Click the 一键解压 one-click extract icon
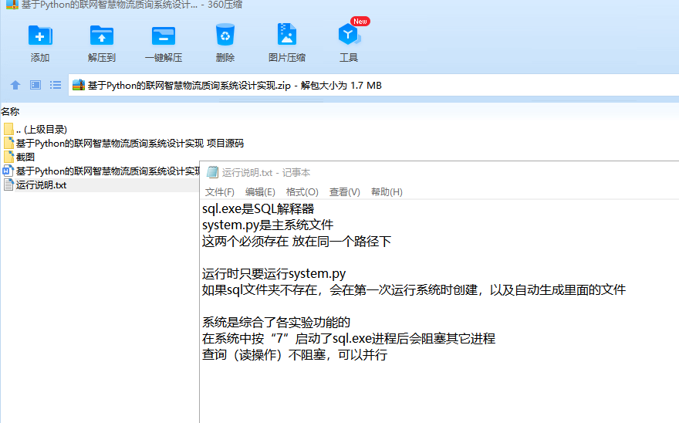Image resolution: width=679 pixels, height=423 pixels. pos(164,36)
